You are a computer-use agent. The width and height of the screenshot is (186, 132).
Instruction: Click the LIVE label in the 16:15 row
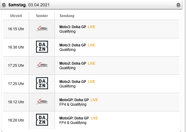pos(91,27)
